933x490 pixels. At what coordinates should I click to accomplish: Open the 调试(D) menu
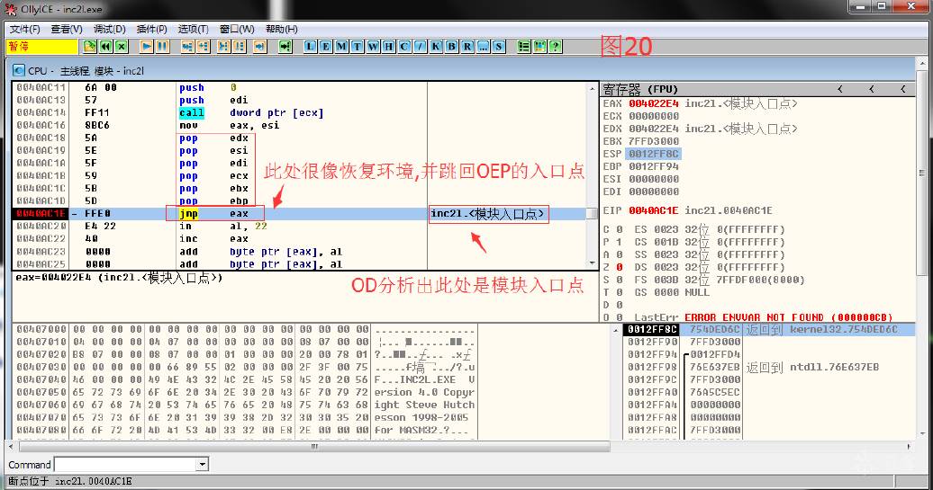pos(110,29)
